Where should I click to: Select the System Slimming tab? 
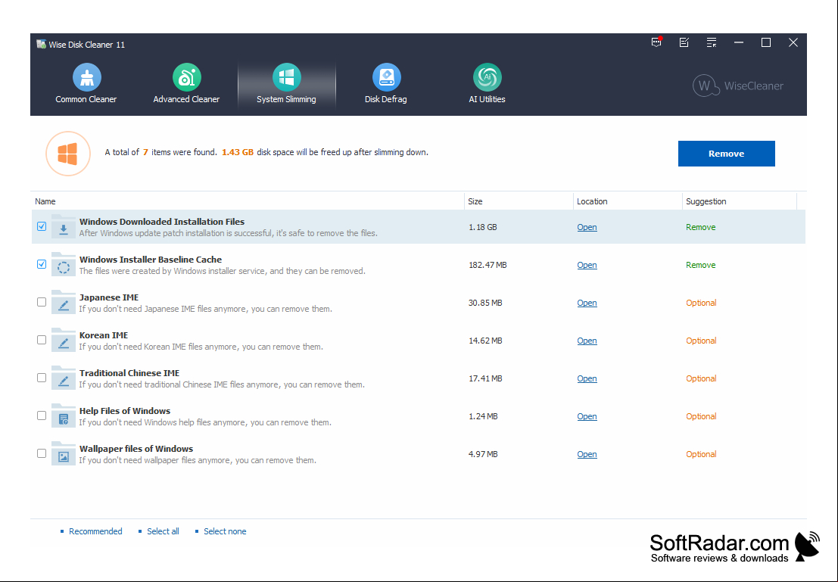point(286,83)
